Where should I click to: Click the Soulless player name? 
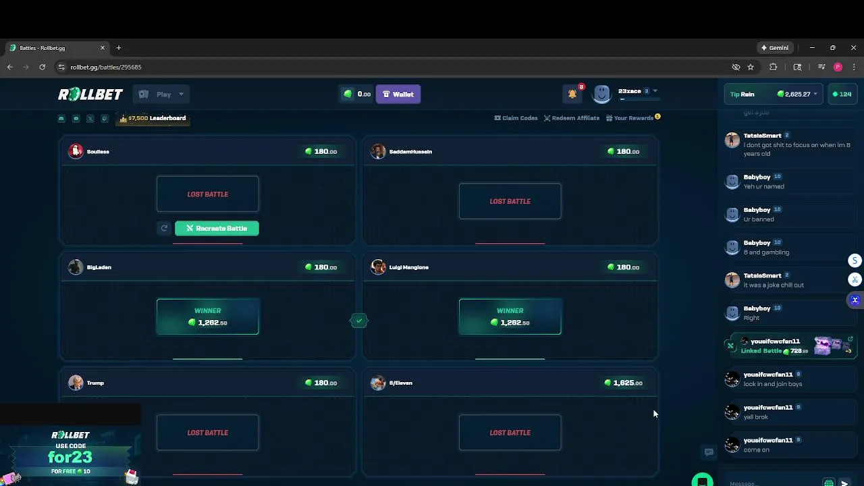pos(98,152)
